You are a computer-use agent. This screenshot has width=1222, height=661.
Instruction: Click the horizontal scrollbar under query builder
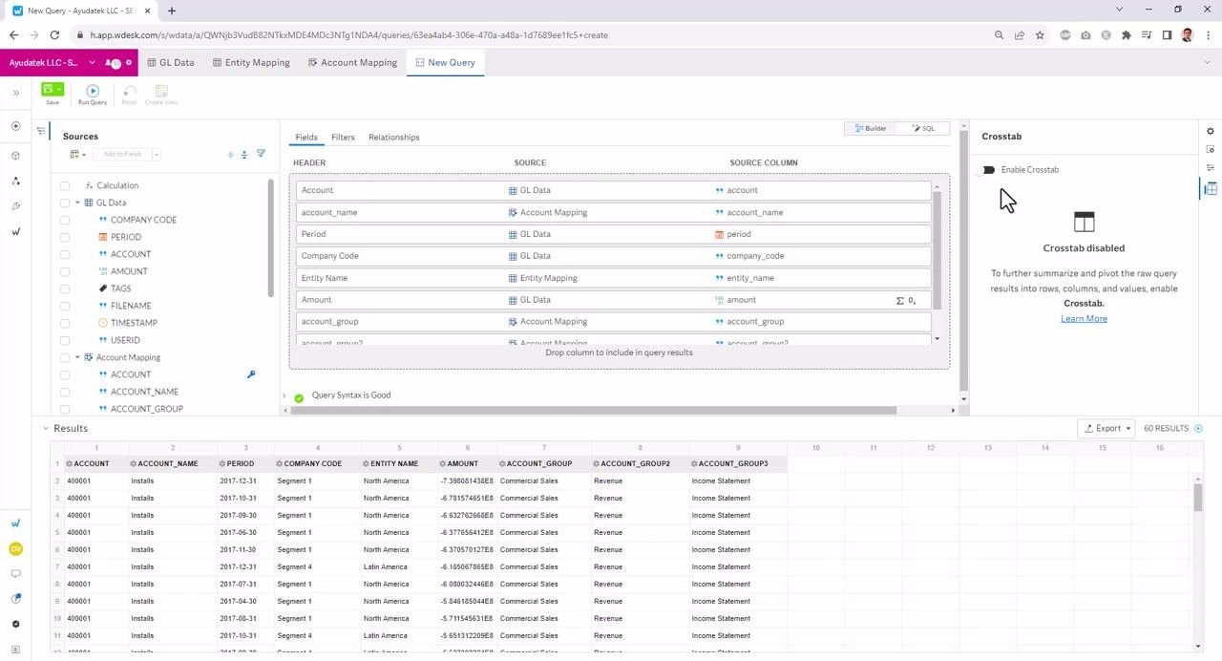point(593,411)
